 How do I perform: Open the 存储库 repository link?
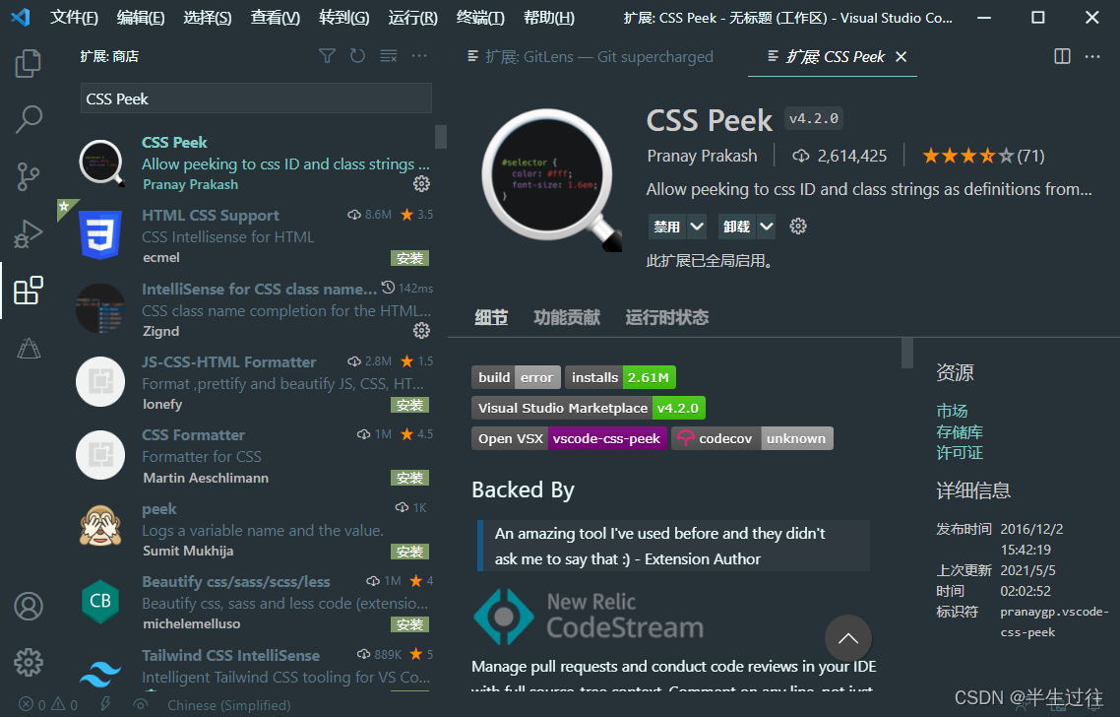tap(960, 431)
